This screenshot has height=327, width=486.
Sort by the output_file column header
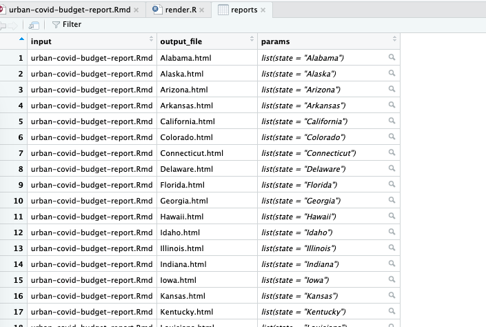pos(207,41)
